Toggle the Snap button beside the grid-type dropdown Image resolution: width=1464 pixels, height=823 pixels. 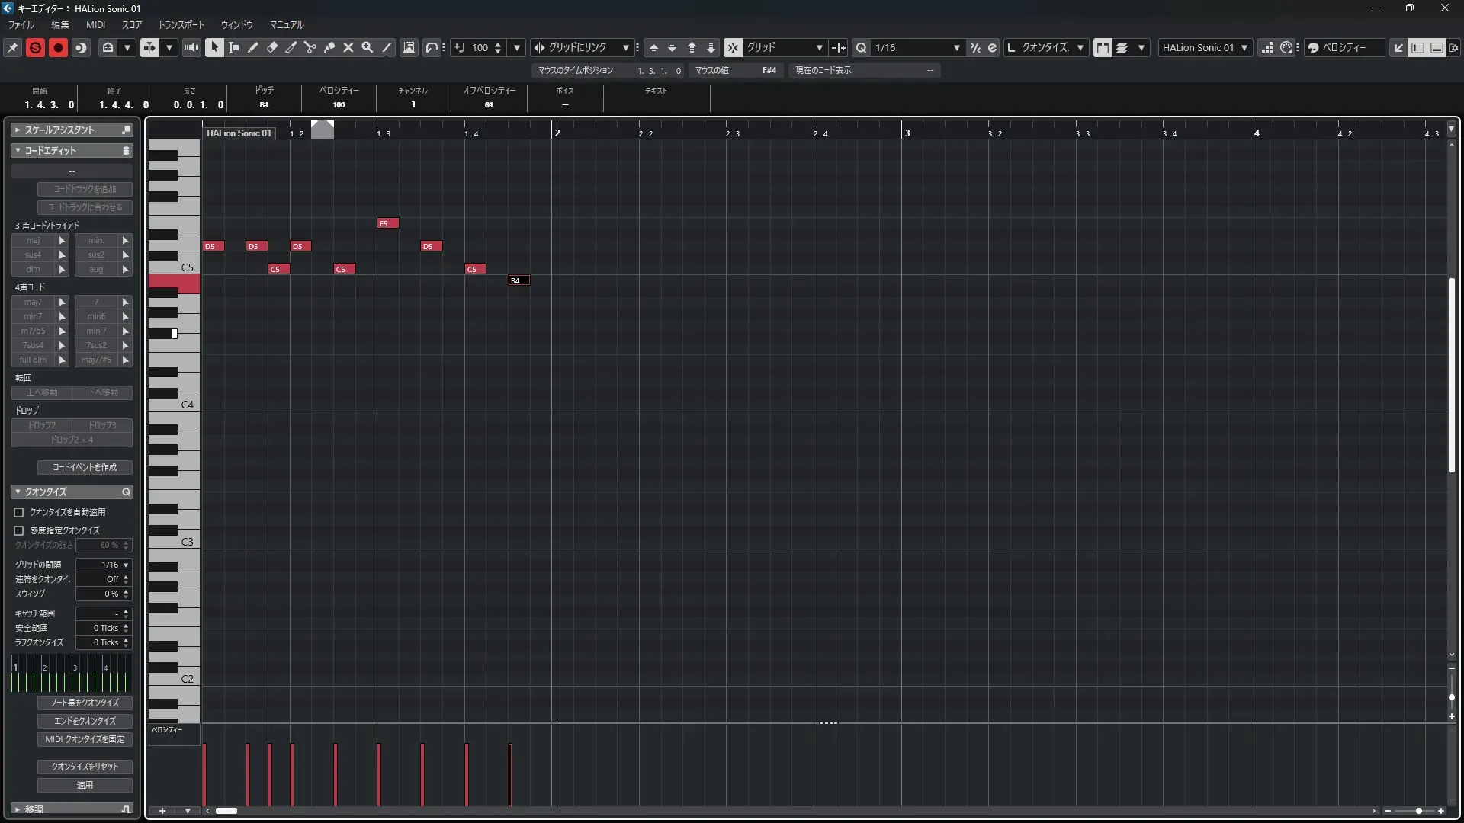732,47
